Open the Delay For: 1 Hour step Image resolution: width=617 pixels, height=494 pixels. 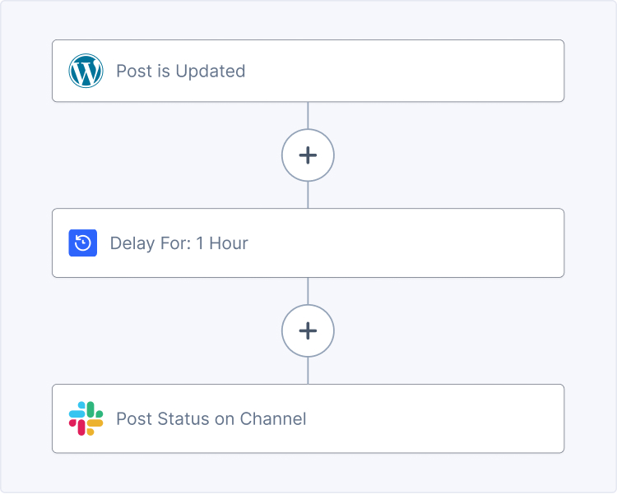(308, 243)
